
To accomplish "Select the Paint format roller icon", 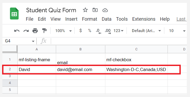I will tap(44, 30).
